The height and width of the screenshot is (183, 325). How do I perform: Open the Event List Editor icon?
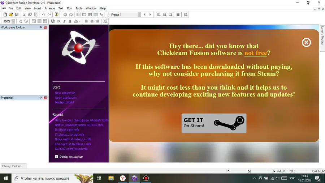point(96,14)
